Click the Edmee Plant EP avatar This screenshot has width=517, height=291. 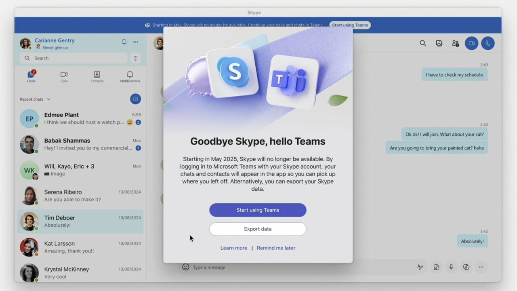coord(29,119)
